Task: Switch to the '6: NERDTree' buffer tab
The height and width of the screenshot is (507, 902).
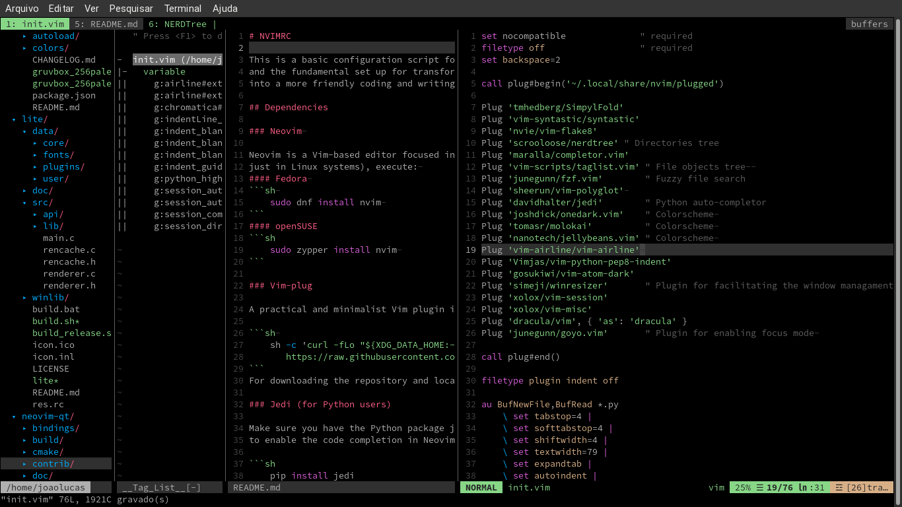Action: 178,24
